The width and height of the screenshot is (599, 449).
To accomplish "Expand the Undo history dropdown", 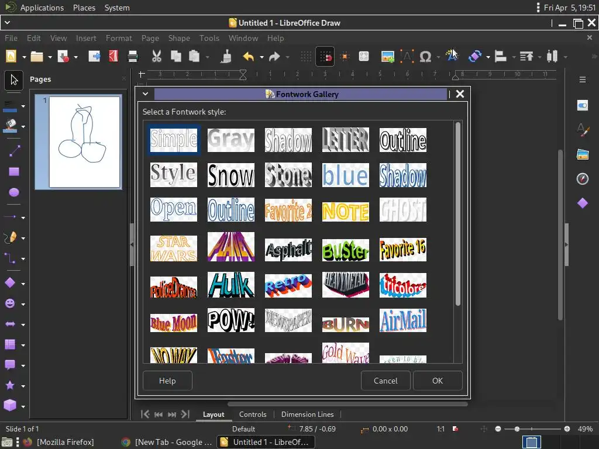I will coord(261,57).
